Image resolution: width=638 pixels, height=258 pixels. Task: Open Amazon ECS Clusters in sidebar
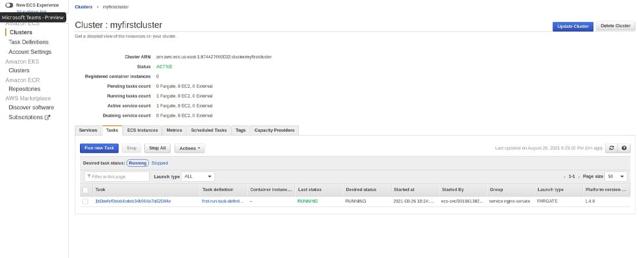[x=21, y=32]
